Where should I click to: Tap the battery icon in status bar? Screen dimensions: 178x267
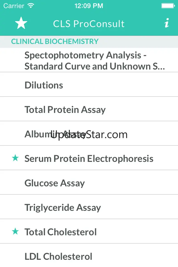coord(168,6)
